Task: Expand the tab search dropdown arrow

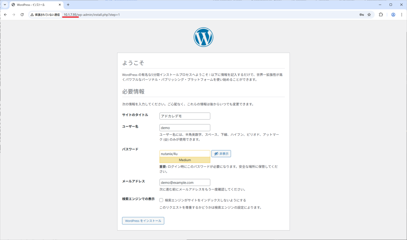Action: (5, 5)
